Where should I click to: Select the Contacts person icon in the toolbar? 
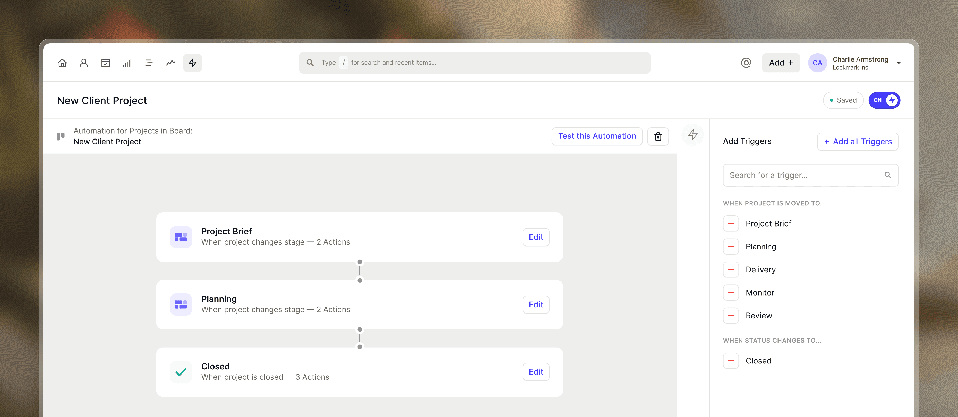coord(84,63)
